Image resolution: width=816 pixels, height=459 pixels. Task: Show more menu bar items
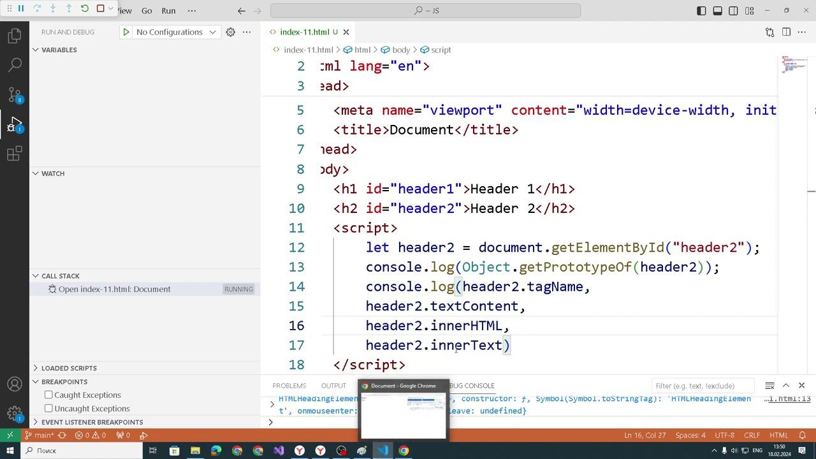[192, 11]
